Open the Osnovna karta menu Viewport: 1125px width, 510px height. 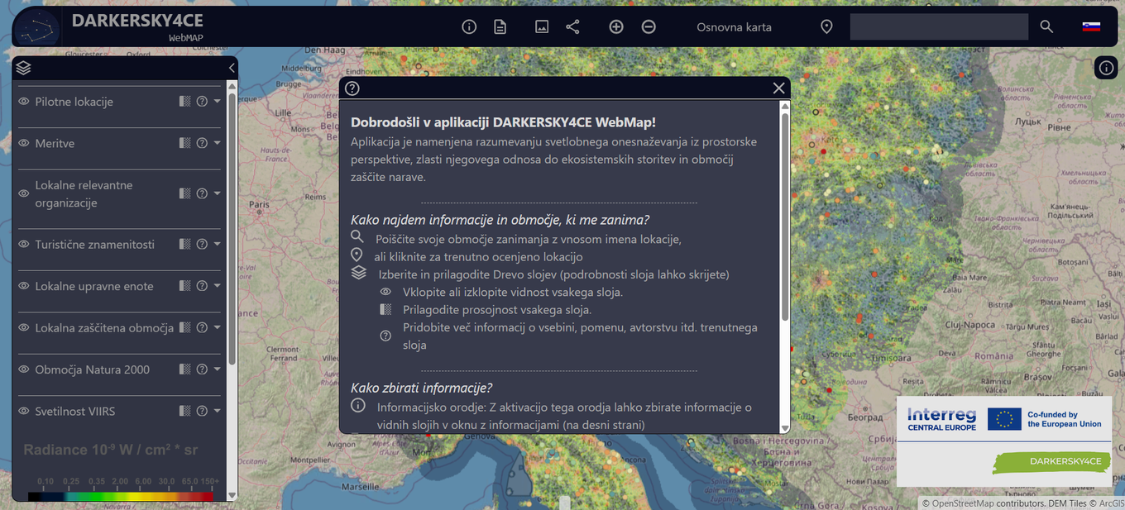734,26
